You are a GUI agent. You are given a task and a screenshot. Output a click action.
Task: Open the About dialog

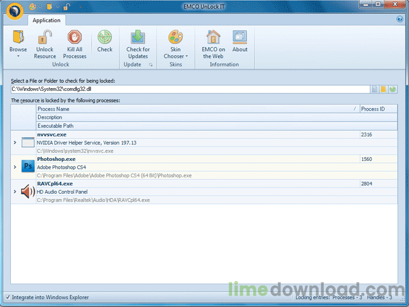(239, 39)
